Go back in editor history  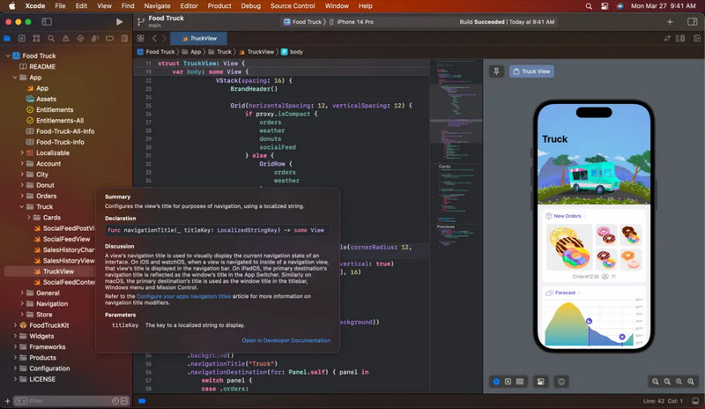click(x=154, y=39)
